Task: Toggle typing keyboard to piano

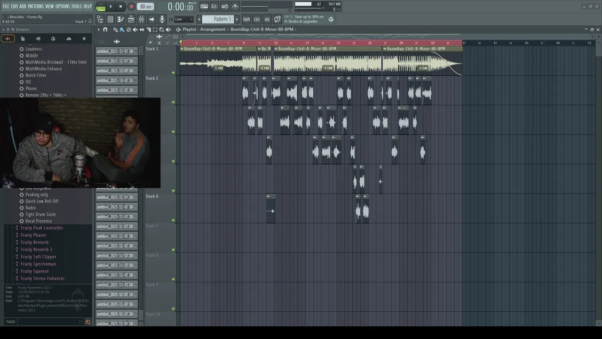Action: point(204,7)
